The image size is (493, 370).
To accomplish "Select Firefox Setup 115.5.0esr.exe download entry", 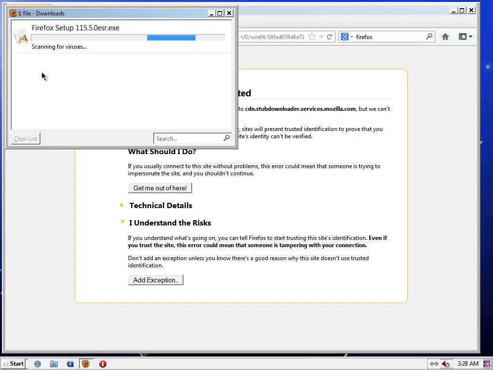I will (121, 37).
